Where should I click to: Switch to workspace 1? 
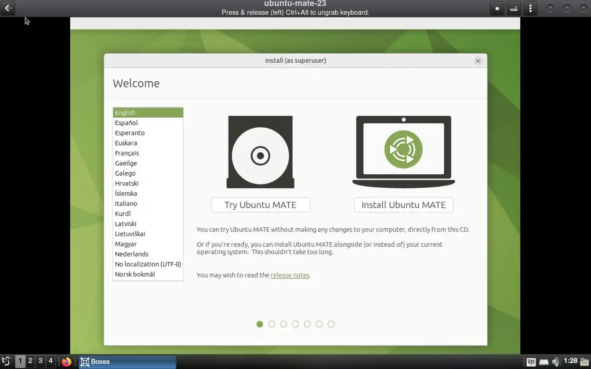[x=20, y=361]
